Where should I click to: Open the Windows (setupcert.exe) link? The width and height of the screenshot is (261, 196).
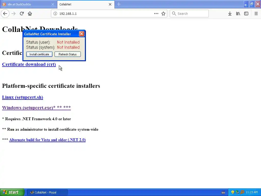[36, 107]
